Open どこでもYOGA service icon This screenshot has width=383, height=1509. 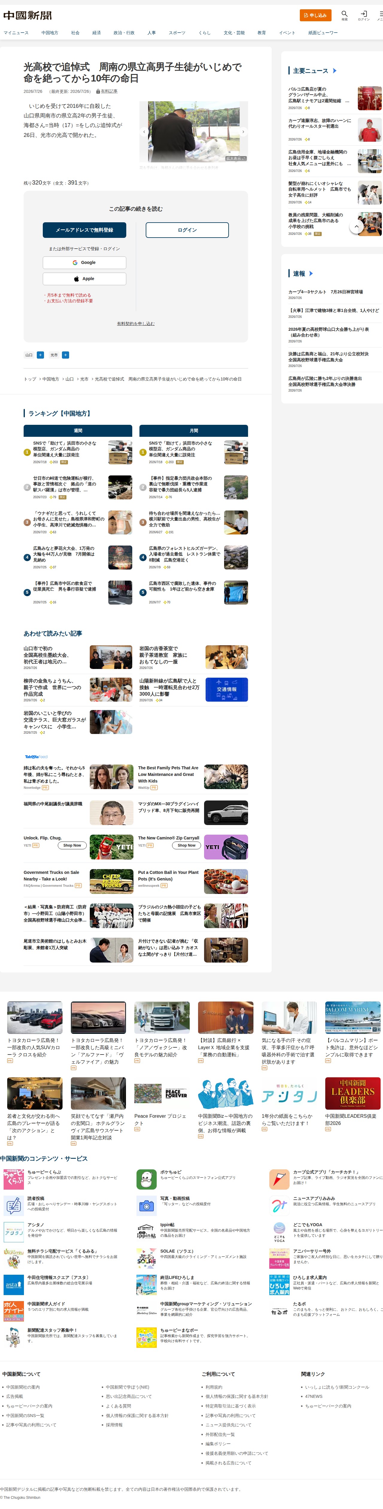click(279, 1232)
